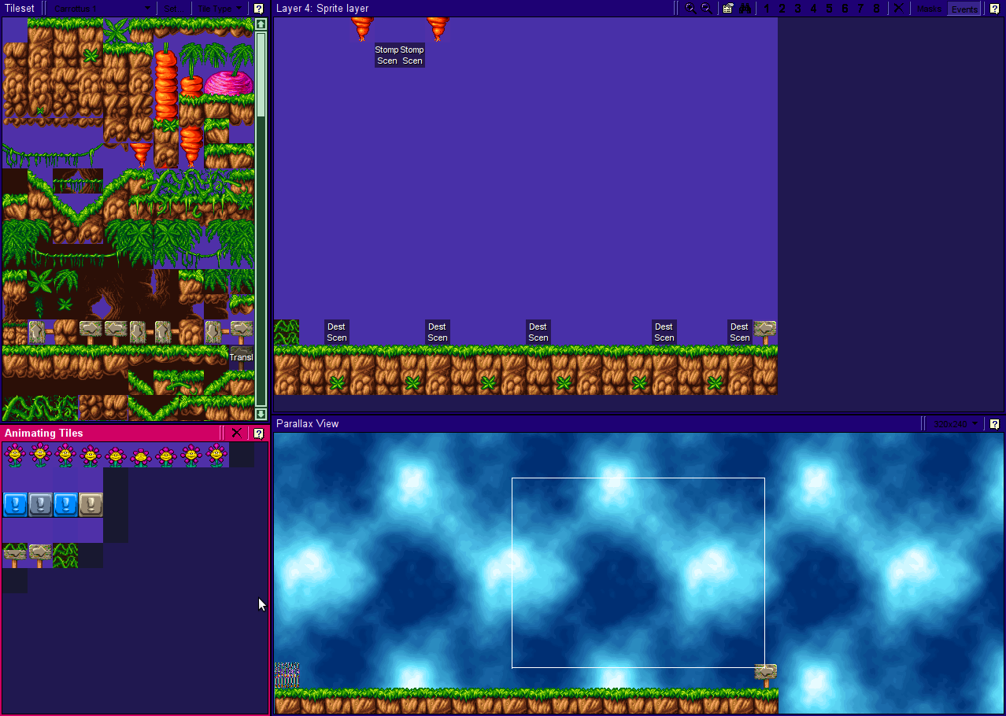Select the tall stacked carrot tile in Tileset
Screen dimensions: 1006x716
point(166,80)
